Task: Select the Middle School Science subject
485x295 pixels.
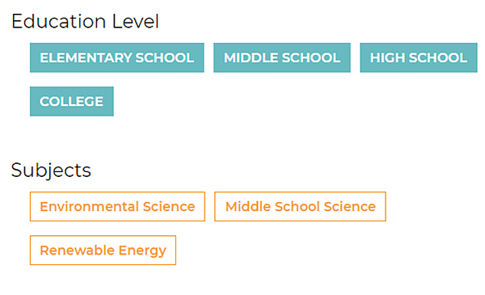Action: pyautogui.click(x=300, y=207)
